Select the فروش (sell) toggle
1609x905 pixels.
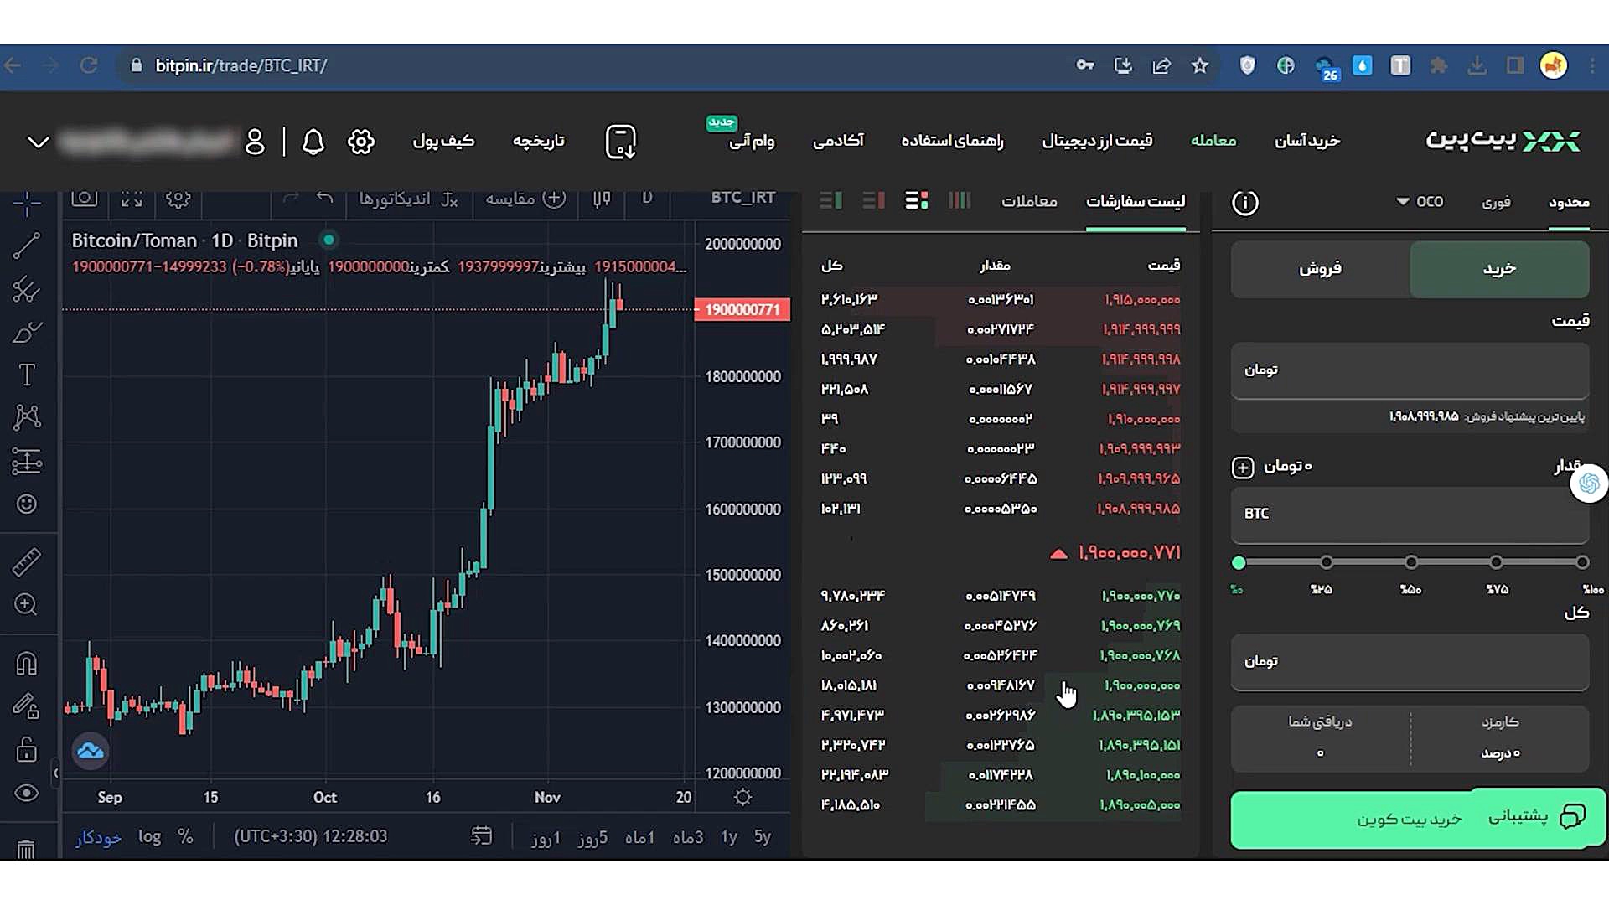tap(1320, 269)
